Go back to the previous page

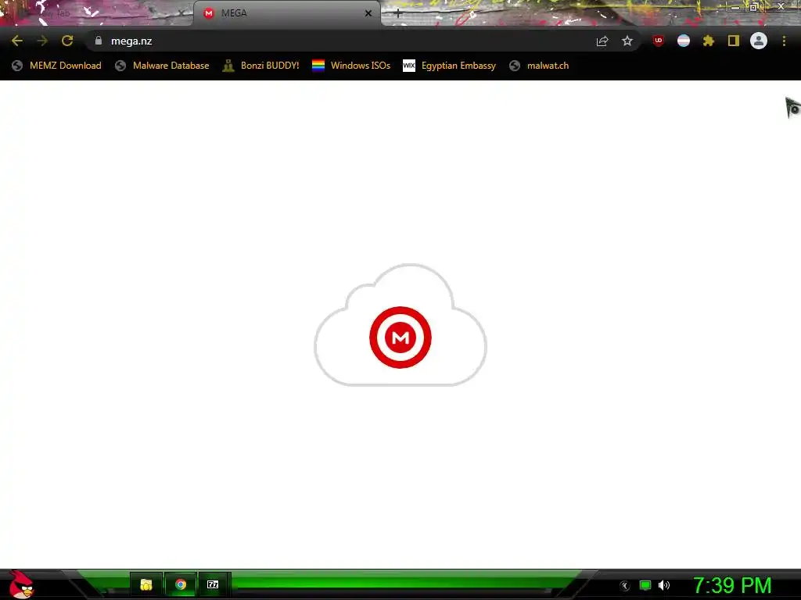pos(17,41)
